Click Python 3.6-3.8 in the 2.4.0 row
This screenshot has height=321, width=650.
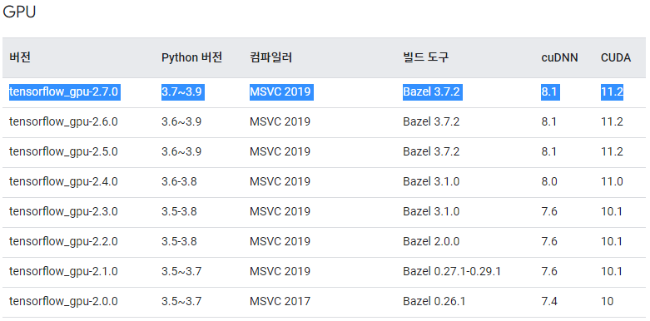click(x=179, y=182)
